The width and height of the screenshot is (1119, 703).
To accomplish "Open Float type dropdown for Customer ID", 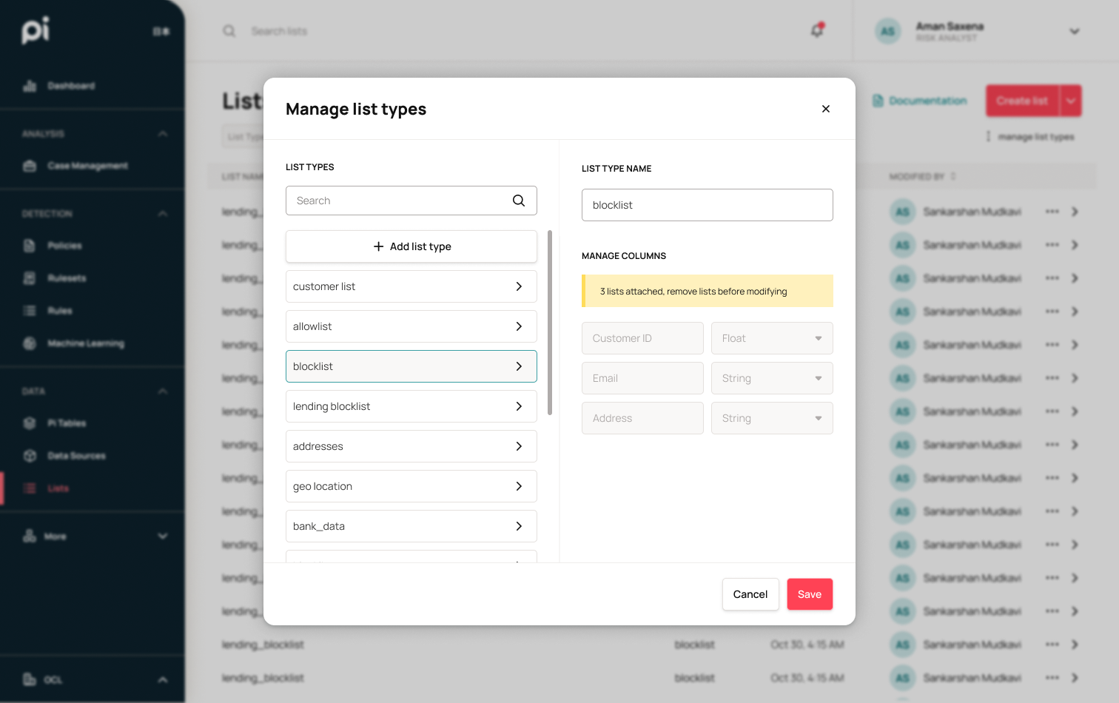I will click(x=772, y=338).
